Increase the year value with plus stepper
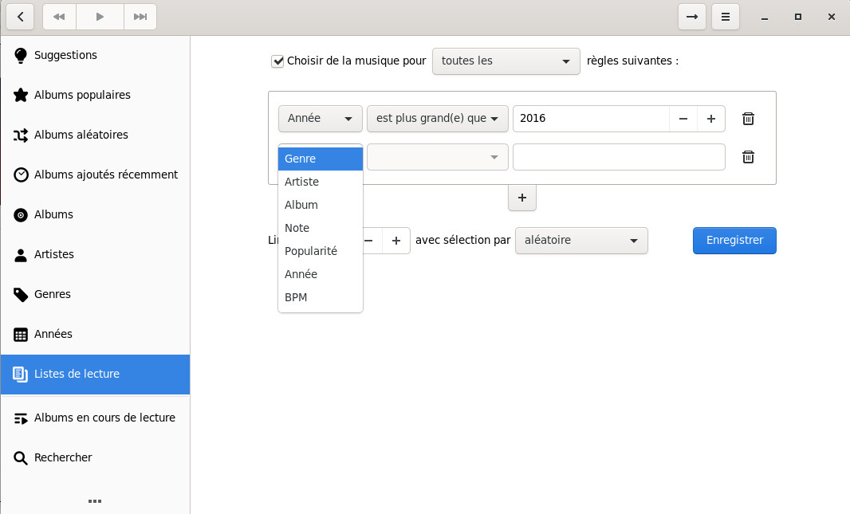850x514 pixels. [x=710, y=119]
